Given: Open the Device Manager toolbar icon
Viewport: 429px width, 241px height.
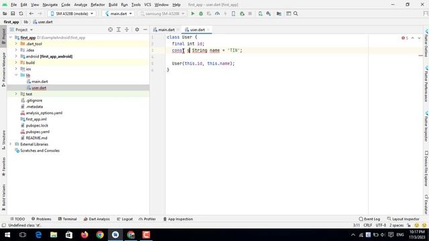Looking at the screenshot, I should click(x=260, y=13).
